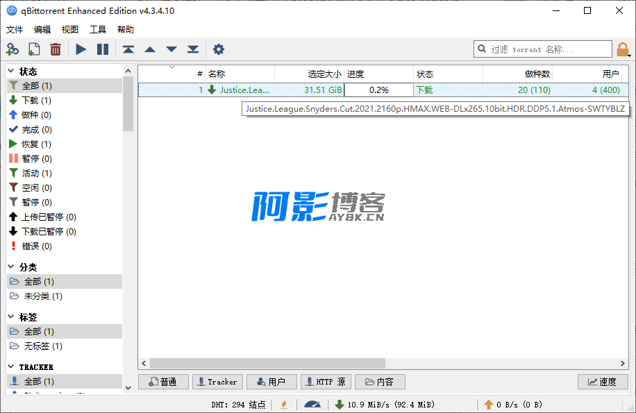The image size is (636, 413).
Task: Collapse the TRACKER section
Action: [11, 366]
